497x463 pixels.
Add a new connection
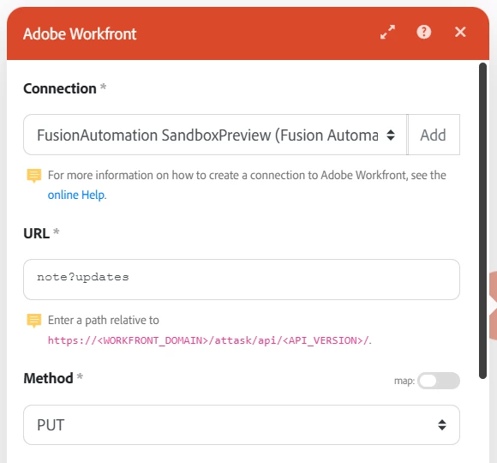click(434, 135)
